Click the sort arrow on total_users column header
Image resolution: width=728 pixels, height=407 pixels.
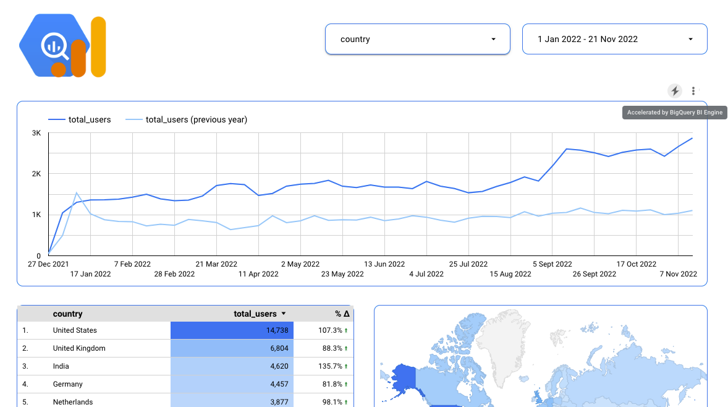pos(284,314)
